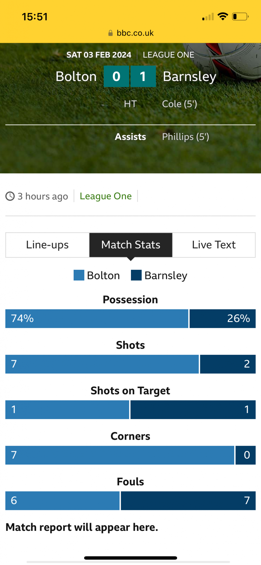Tap the Cole (5') goal scorer text
Screen dimensions: 261x565
coord(179,104)
